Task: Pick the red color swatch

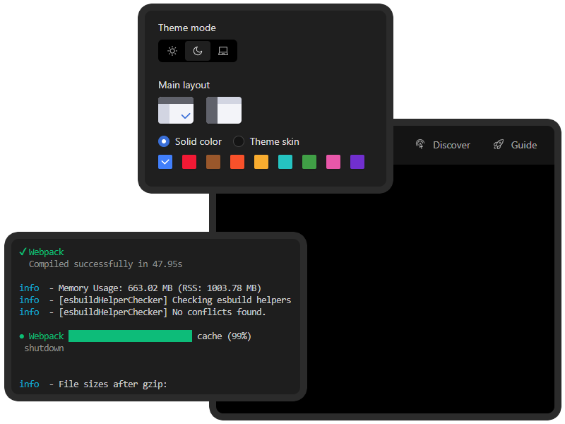Action: 189,162
